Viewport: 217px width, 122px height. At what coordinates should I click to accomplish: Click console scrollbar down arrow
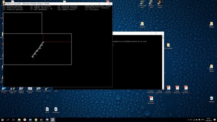pyautogui.click(x=163, y=88)
